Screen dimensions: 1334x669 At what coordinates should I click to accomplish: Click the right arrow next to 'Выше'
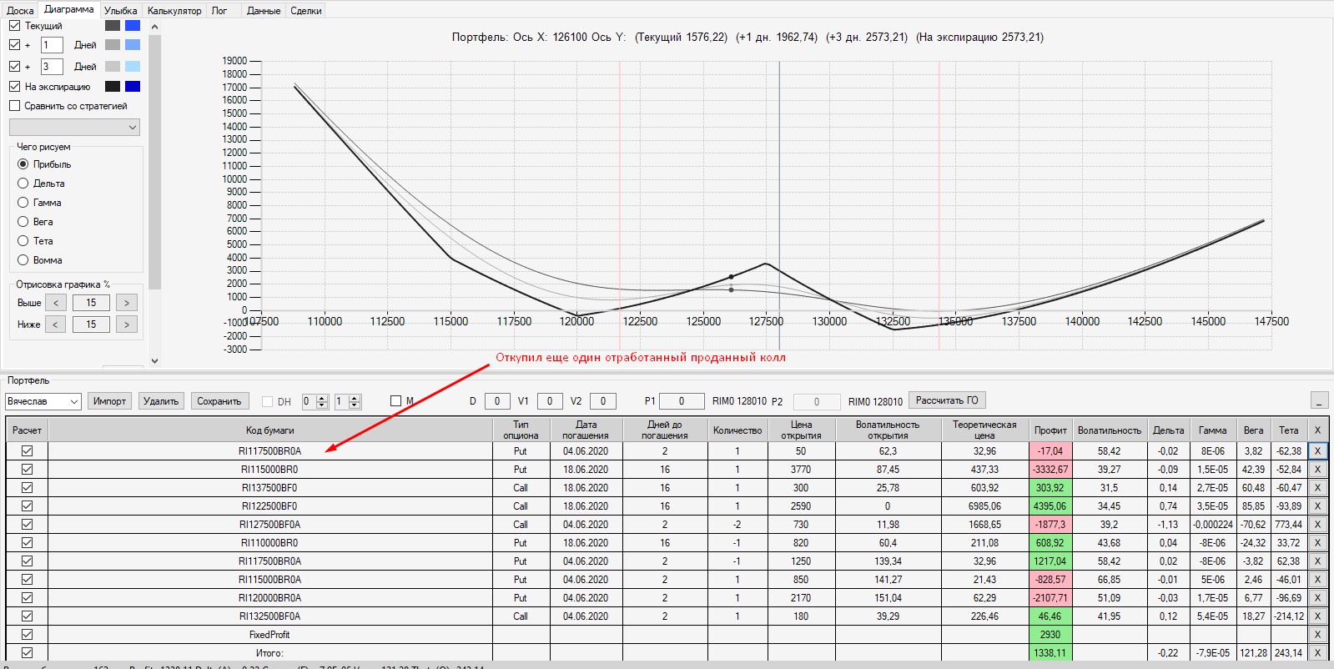pyautogui.click(x=127, y=303)
